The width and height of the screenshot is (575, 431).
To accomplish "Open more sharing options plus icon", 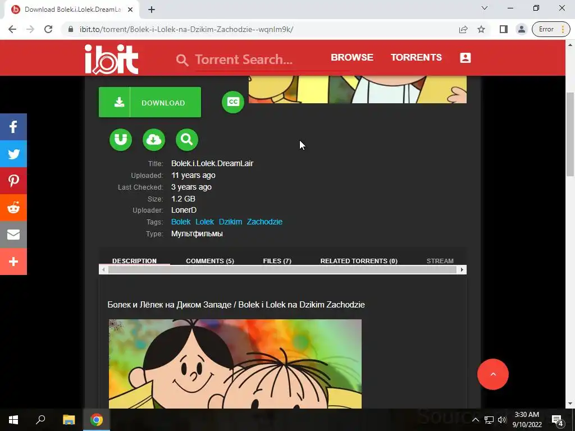I will coord(13,262).
